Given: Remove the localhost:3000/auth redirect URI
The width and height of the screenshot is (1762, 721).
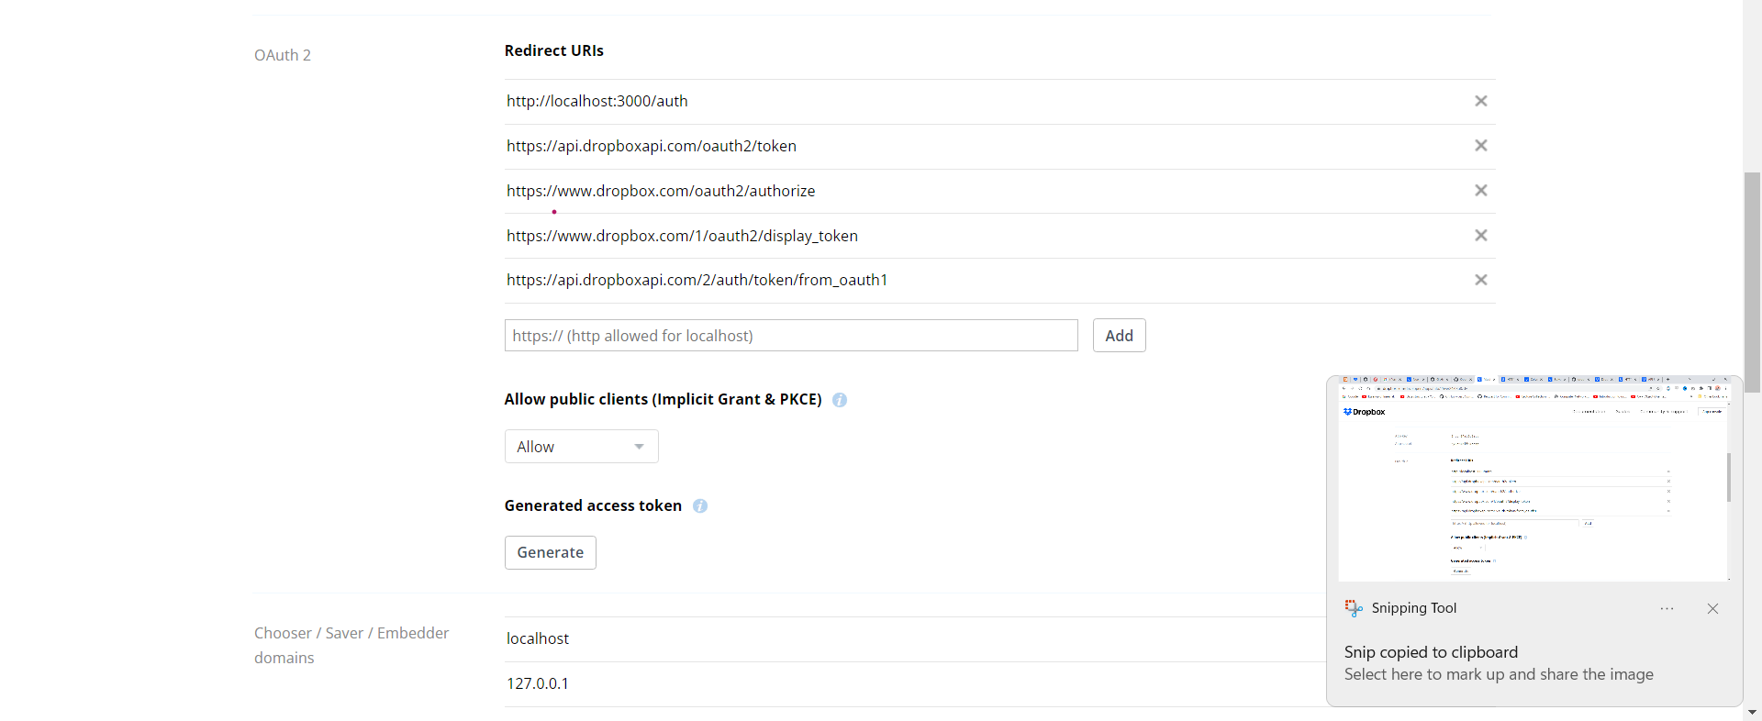Looking at the screenshot, I should point(1480,101).
